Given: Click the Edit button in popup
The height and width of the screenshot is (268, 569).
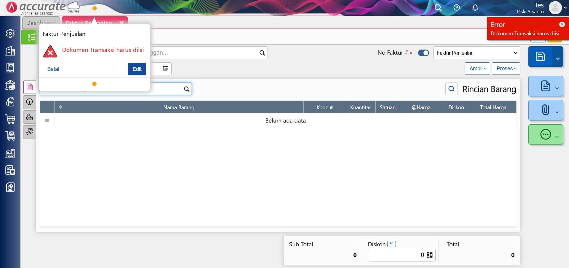Looking at the screenshot, I should pos(137,69).
